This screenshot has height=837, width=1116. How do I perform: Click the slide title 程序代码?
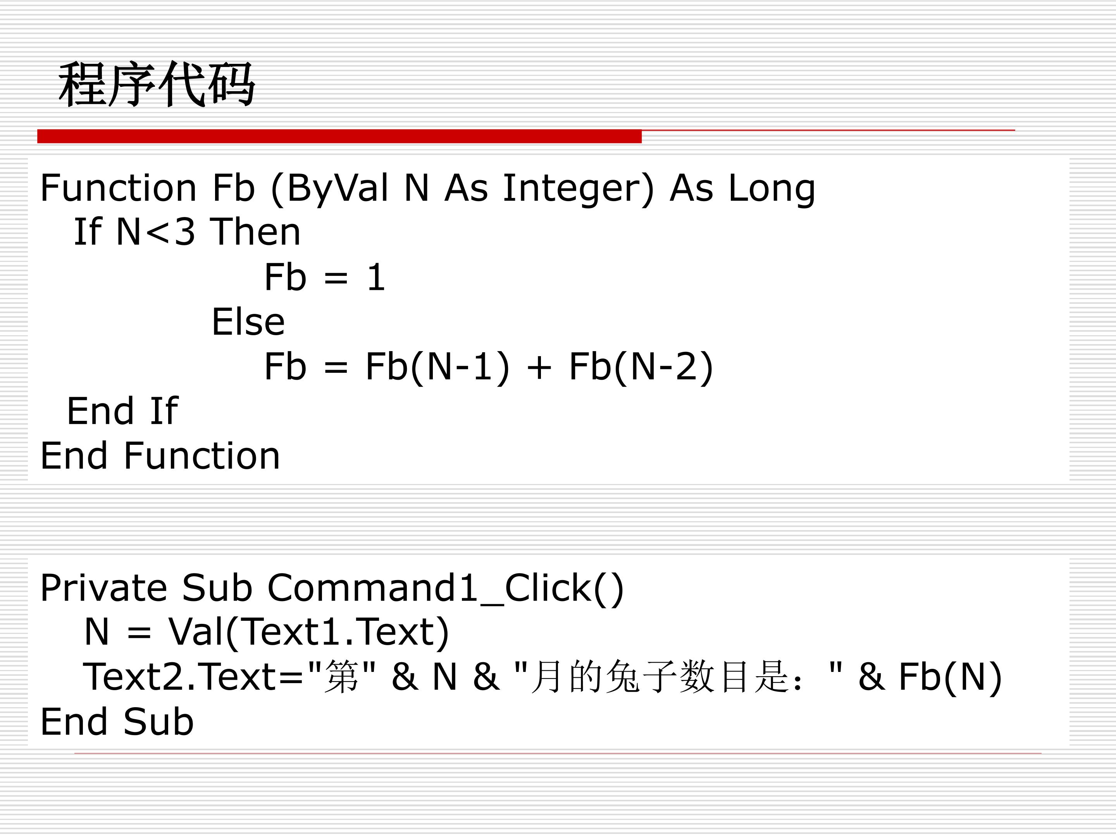157,84
